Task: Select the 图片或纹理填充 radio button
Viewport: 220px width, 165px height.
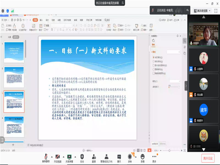Action: [153, 65]
